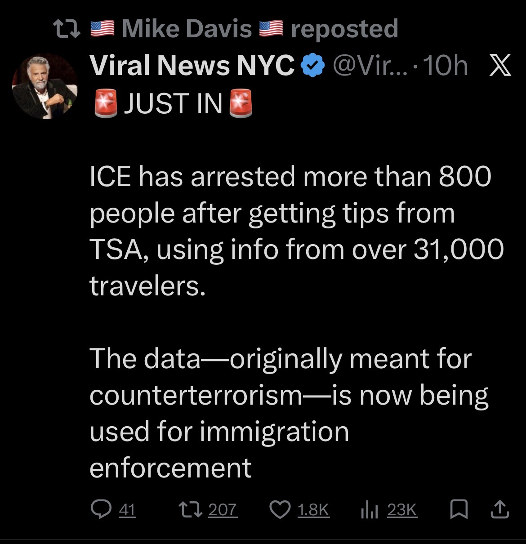
Task: Click the 1.8K likes count
Action: 313,509
